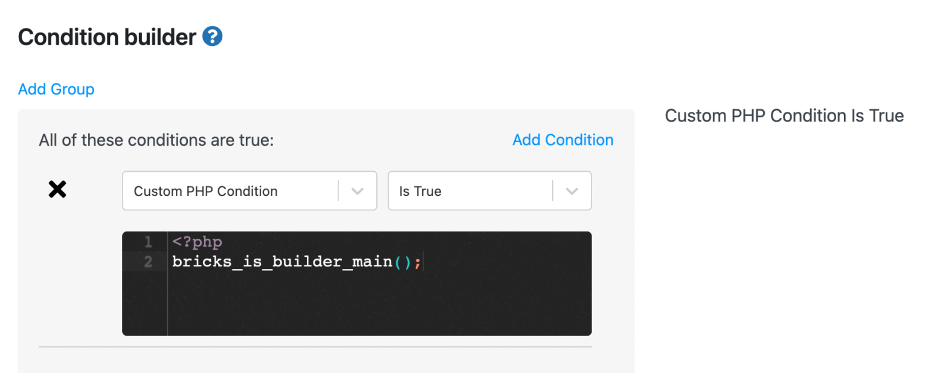Remove the condition with the X icon
Screen dimensions: 928x373
click(x=57, y=189)
